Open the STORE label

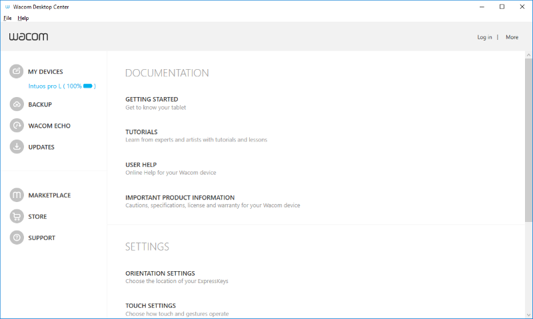(37, 217)
